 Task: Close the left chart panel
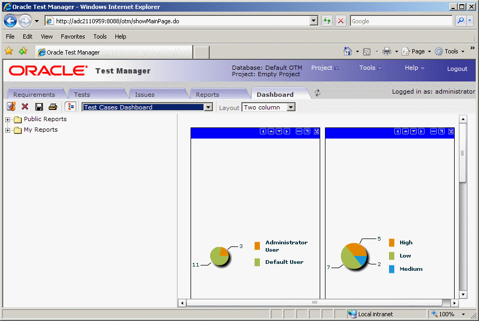[317, 131]
